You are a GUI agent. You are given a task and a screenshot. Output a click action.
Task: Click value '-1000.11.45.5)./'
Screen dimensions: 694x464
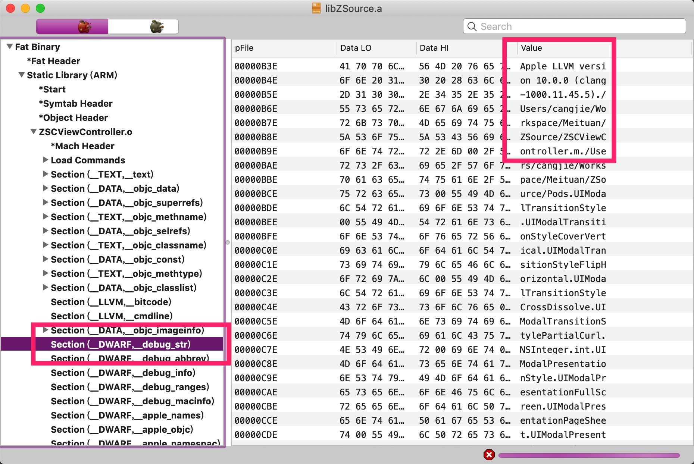563,94
